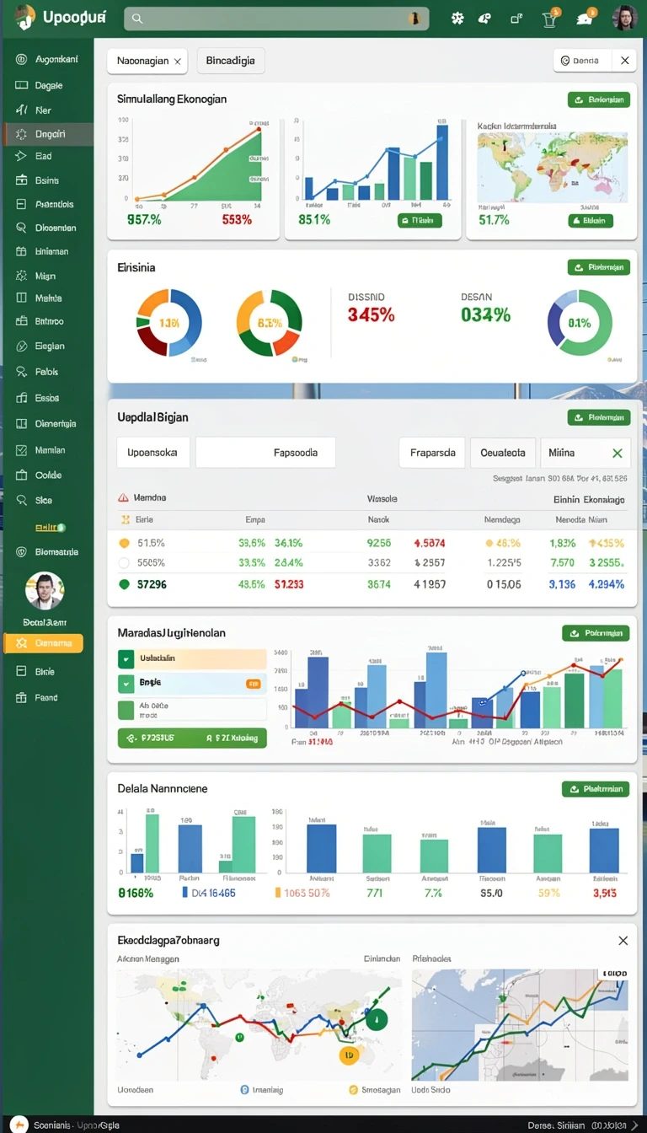Screen dimensions: 647x1133
Task: Open the chat bubble icon in header
Action: pos(585,19)
